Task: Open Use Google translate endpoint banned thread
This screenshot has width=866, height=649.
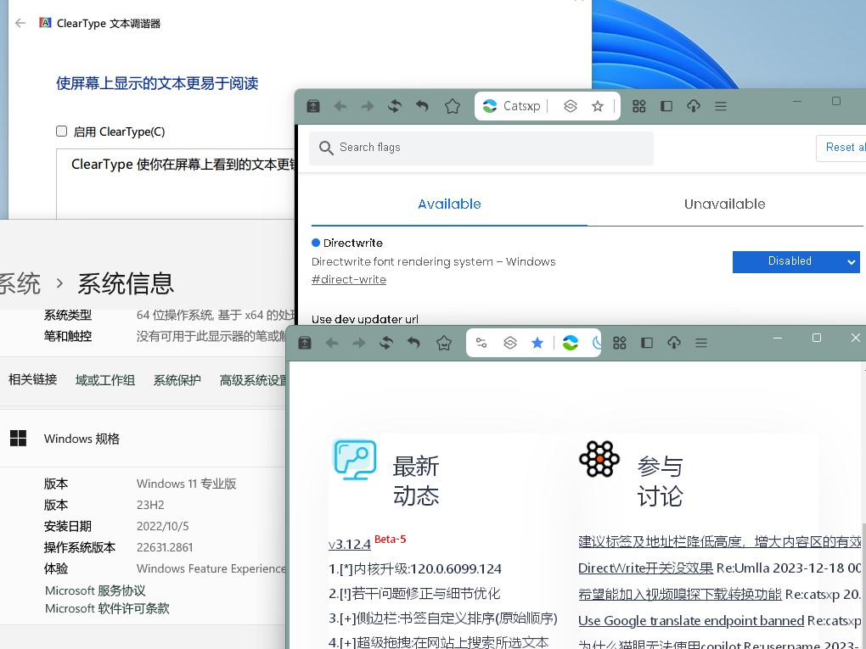Action: [691, 621]
